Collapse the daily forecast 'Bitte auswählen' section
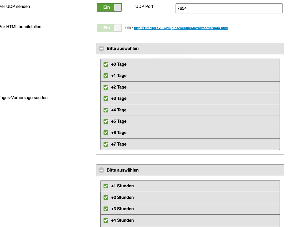This screenshot has width=288, height=227. (x=122, y=49)
